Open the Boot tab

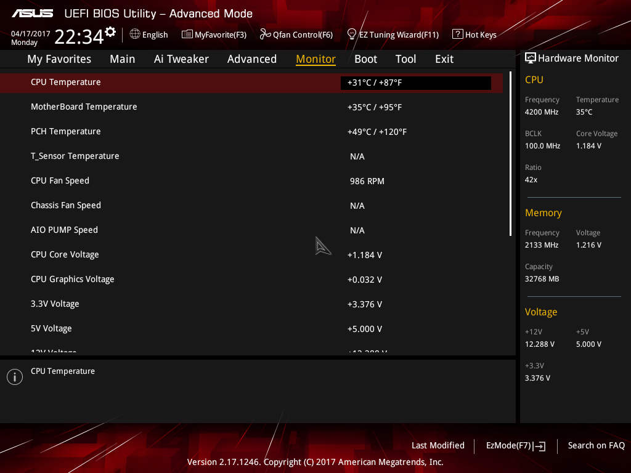[x=366, y=59]
